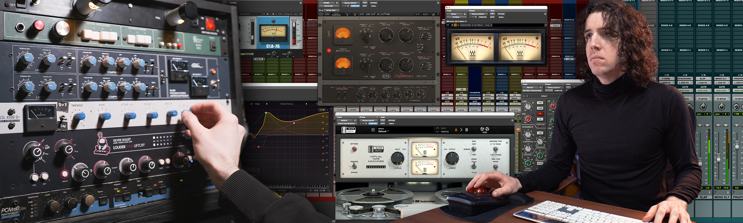The width and height of the screenshot is (743, 223).
Task: Adjust the MIX knob on CLA-76
Action: point(274,54)
